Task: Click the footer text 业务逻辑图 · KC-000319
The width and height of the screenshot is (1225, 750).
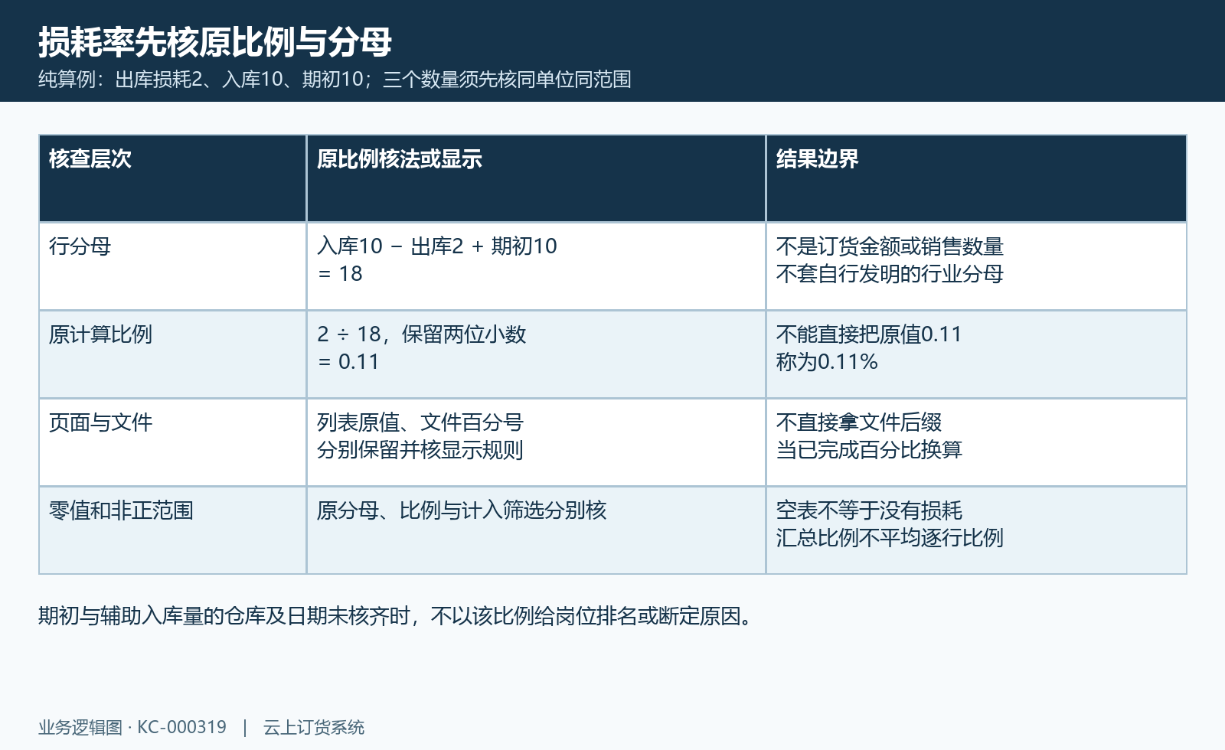Action: click(x=132, y=727)
